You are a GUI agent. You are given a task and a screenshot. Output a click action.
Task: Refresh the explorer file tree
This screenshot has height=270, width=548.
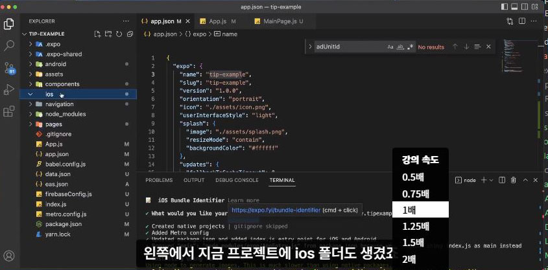119,34
